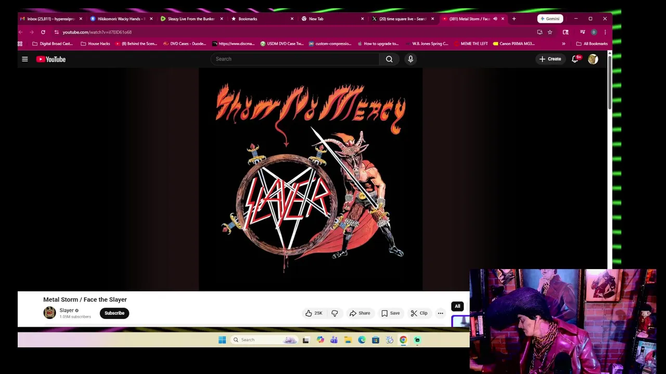Open the Gemini button in Chrome

tap(550, 19)
